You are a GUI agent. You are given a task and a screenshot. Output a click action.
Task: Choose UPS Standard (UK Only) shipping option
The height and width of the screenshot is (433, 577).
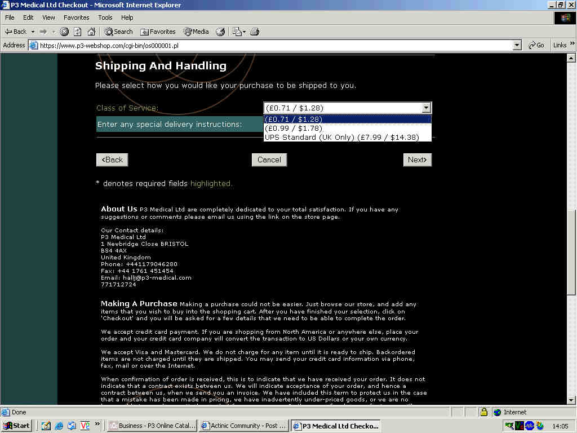341,137
